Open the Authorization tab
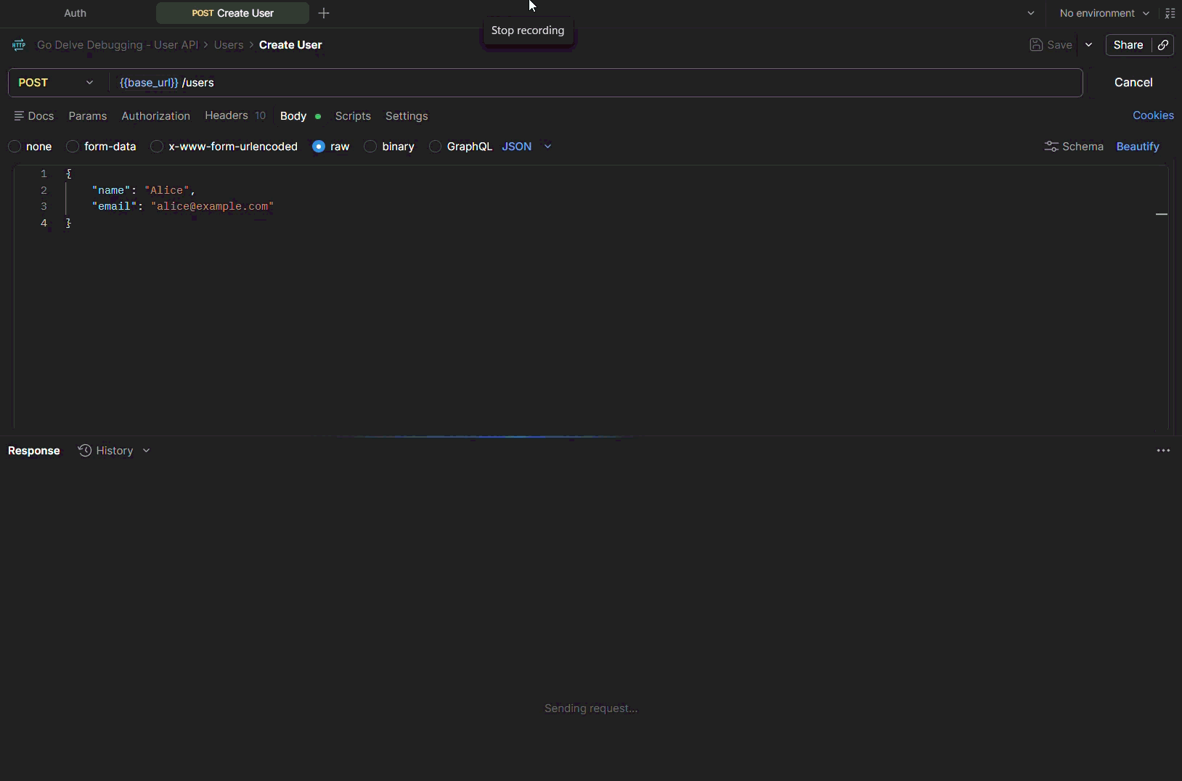This screenshot has width=1182, height=781. tap(155, 116)
